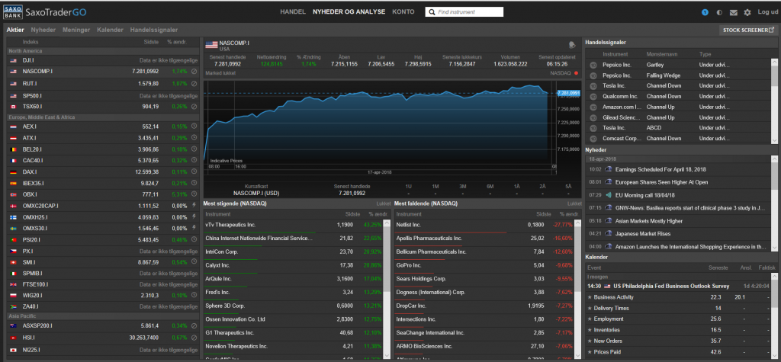
Task: Click the star beside Inventories
Action: 590,330
